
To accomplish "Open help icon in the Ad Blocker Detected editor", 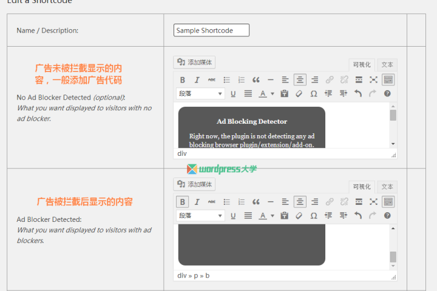I will click(x=387, y=216).
